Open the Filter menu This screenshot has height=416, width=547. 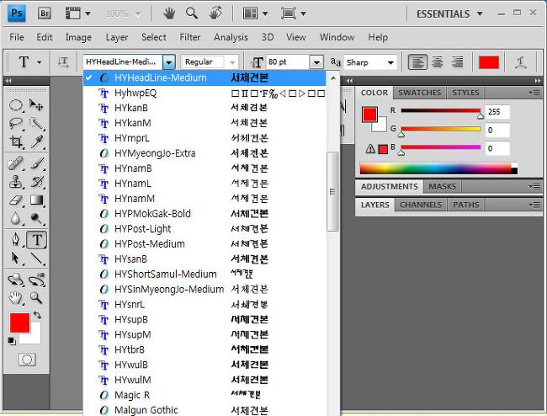point(190,37)
